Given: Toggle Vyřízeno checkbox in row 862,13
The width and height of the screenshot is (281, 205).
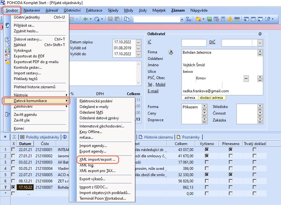Looking at the screenshot, I should click(x=207, y=187).
